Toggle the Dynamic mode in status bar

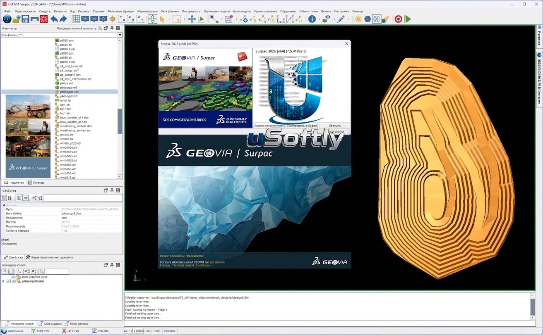[170, 331]
